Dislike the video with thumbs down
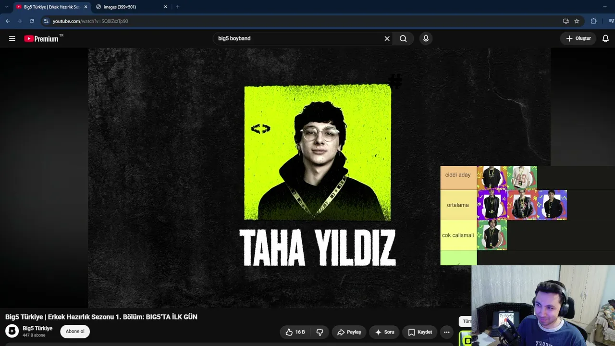The image size is (615, 346). pyautogui.click(x=320, y=332)
